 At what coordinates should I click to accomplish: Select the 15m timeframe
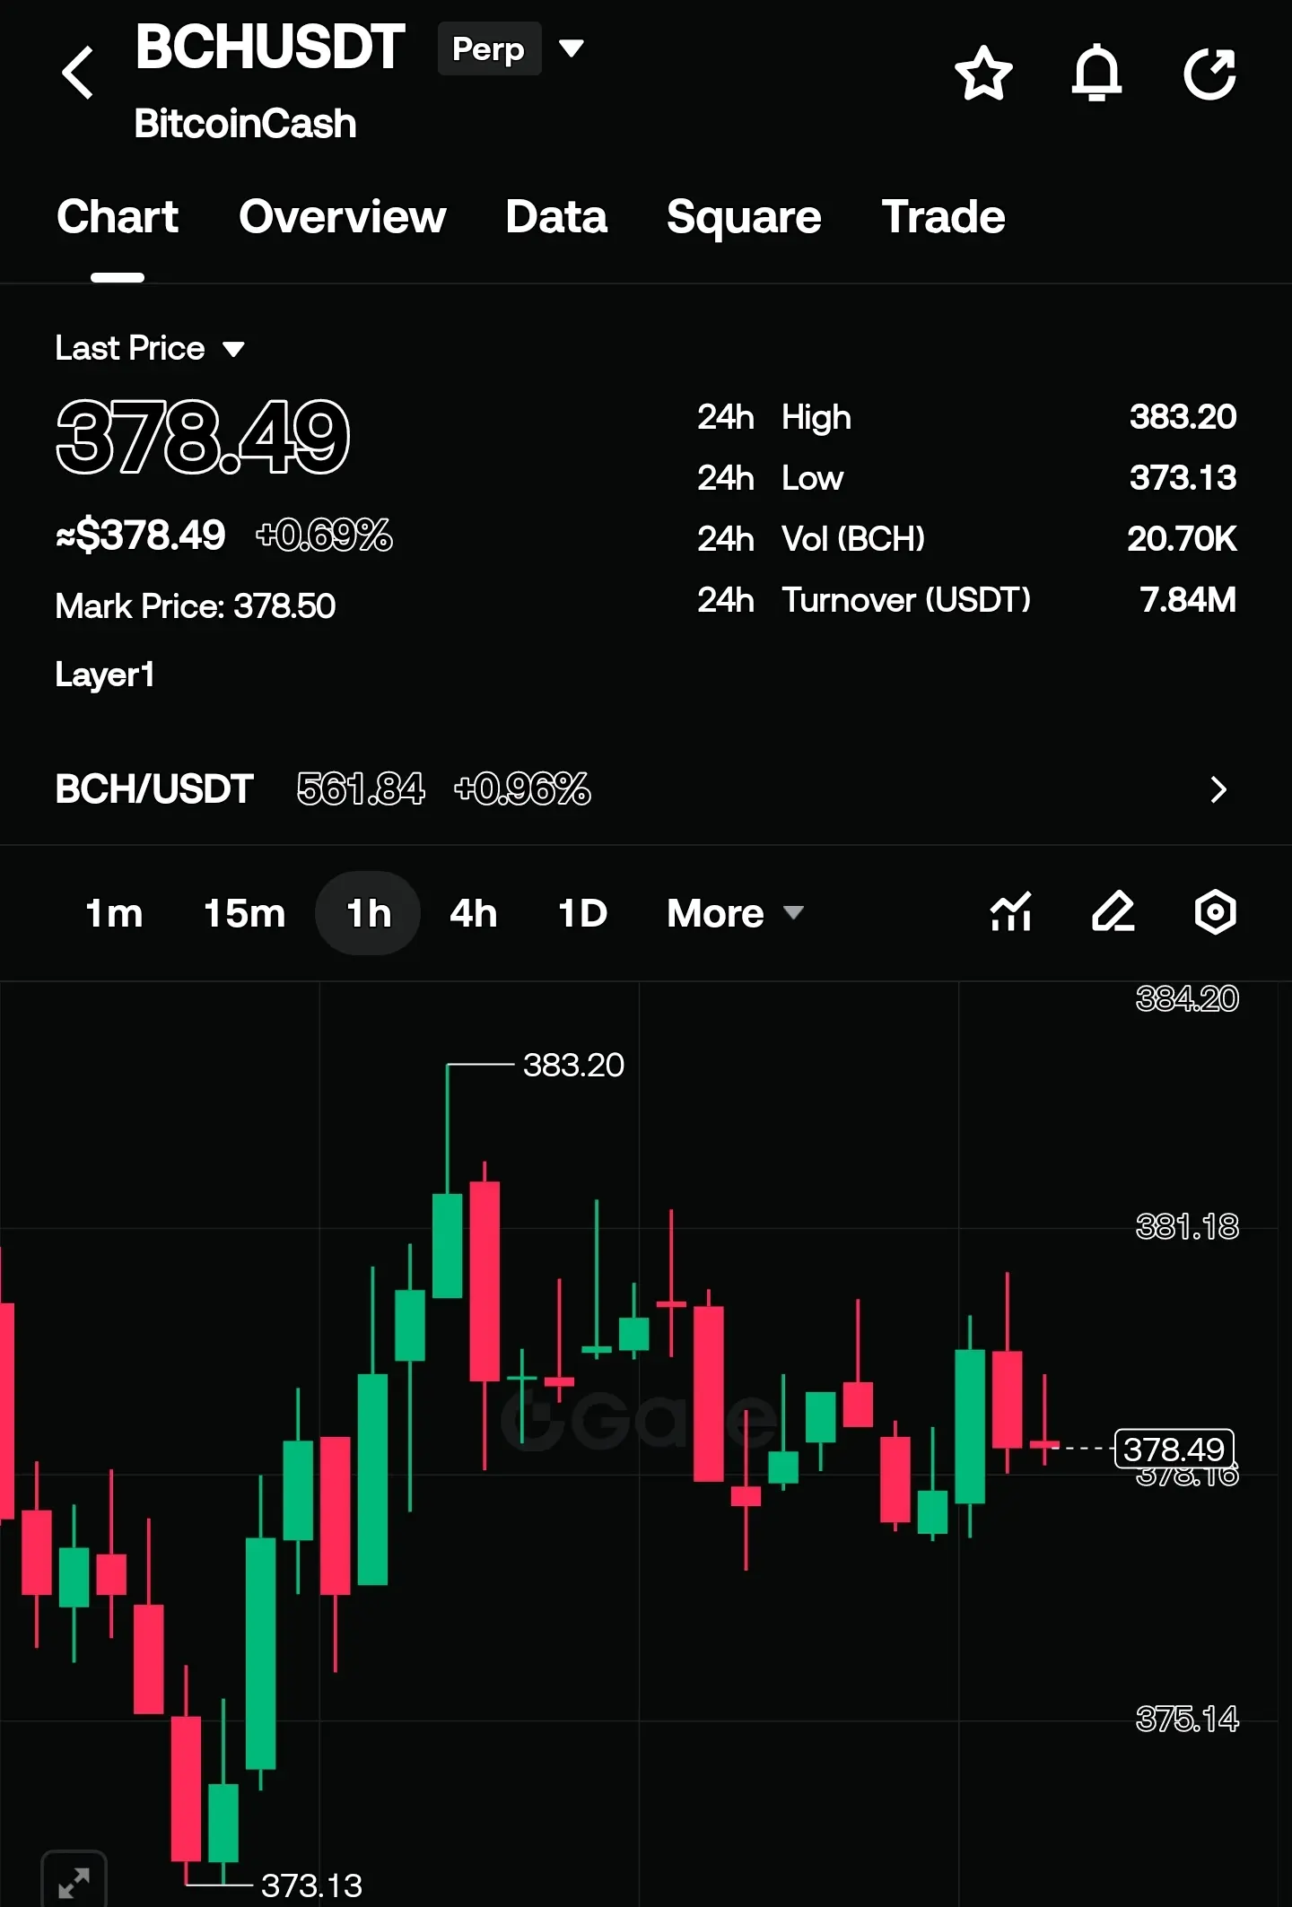(244, 913)
